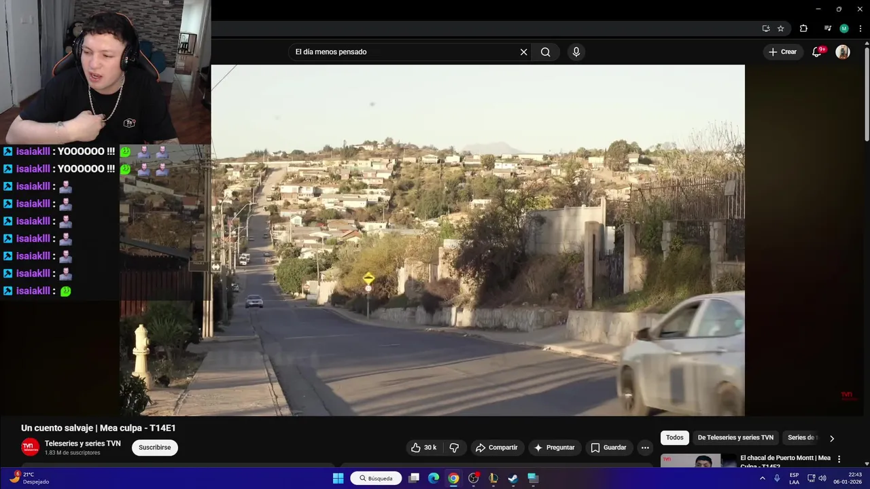This screenshot has width=870, height=489.
Task: Open the El chacal de Puerto Montt video title
Action: 785,462
